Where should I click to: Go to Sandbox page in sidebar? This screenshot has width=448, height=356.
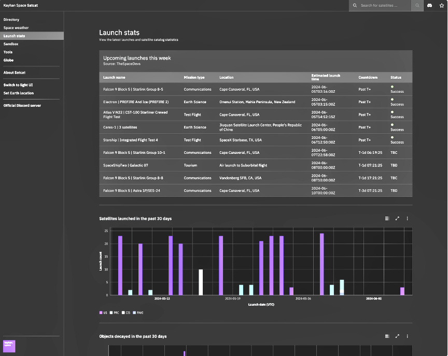pos(11,44)
